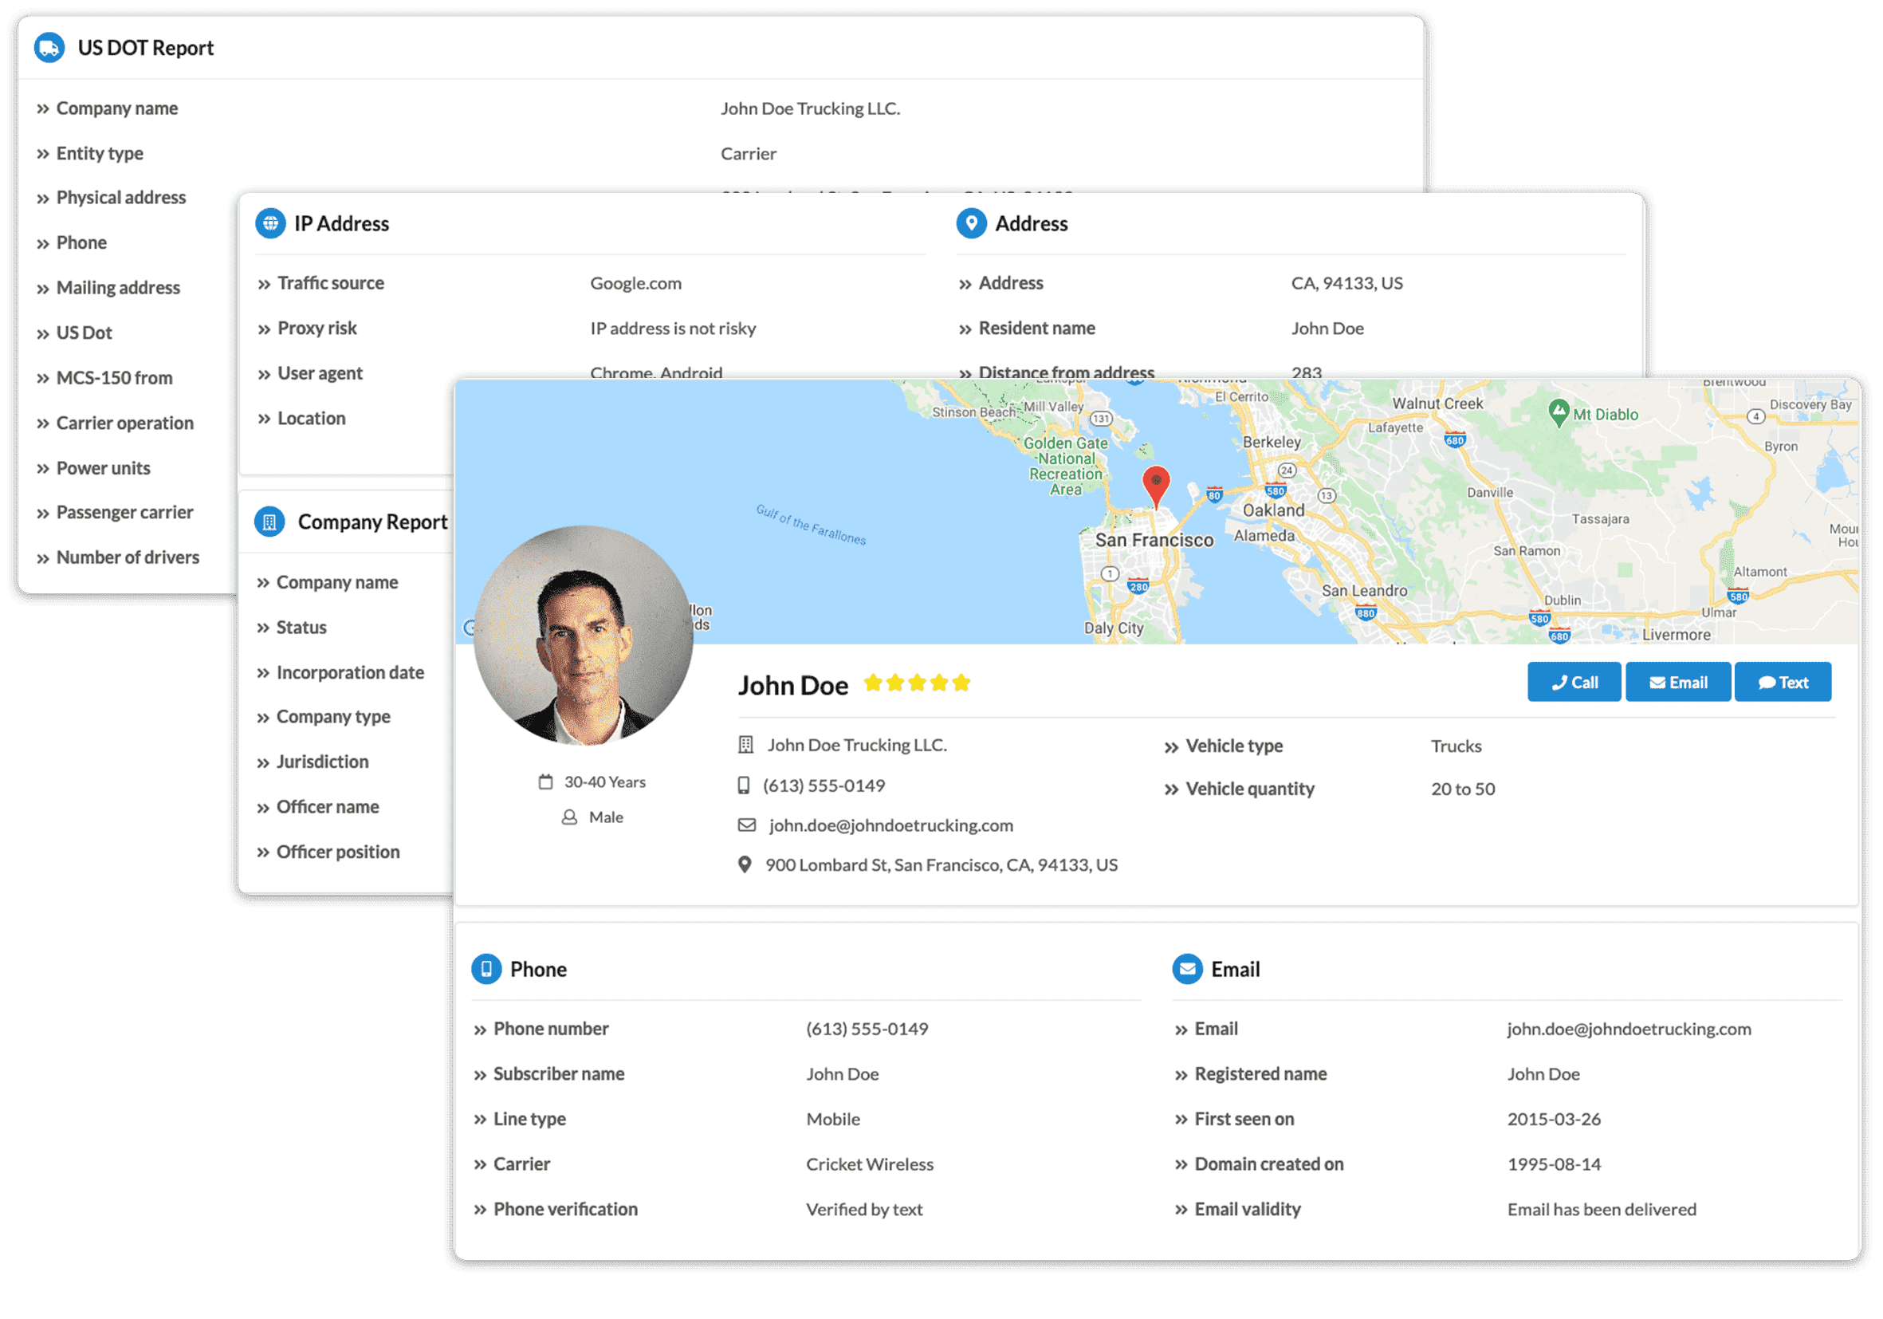The image size is (1883, 1319).
Task: Click the blue phone icon beside Phone heading
Action: click(486, 969)
